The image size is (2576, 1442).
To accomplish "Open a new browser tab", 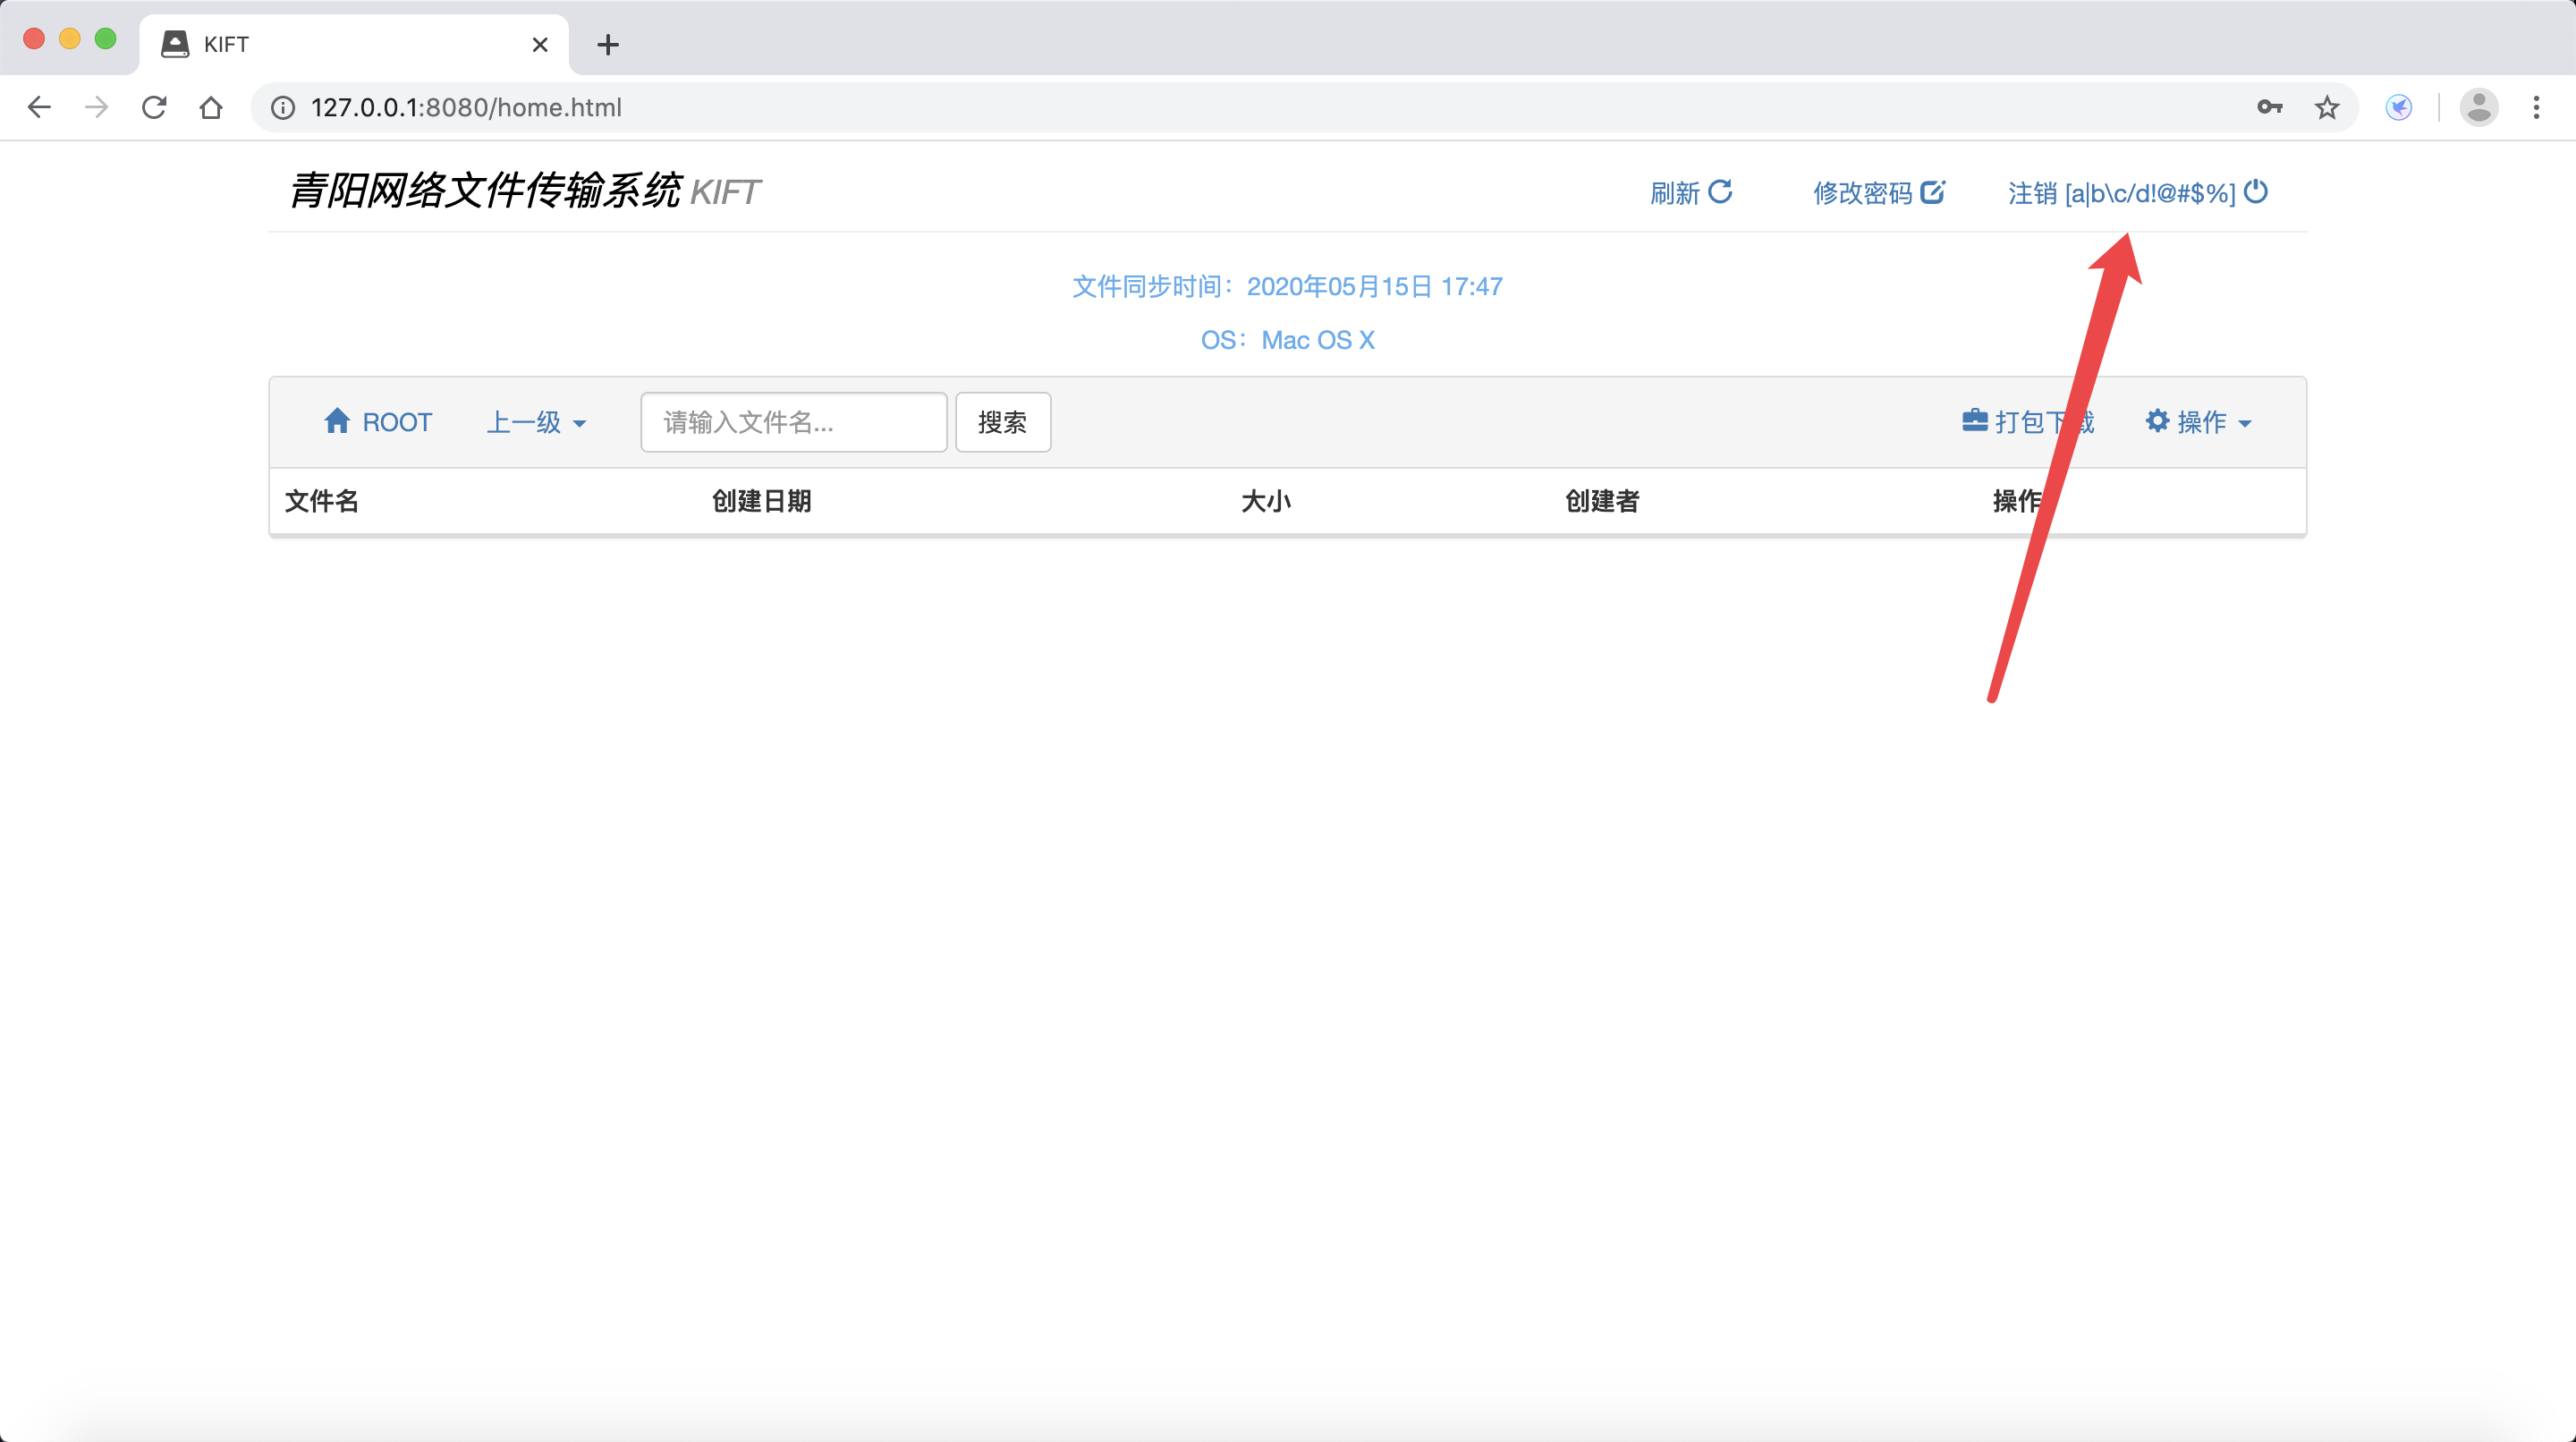I will click(607, 44).
